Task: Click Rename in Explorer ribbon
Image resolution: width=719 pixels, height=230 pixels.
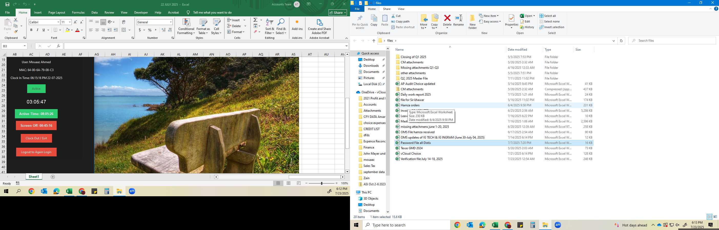Action: pyautogui.click(x=459, y=21)
